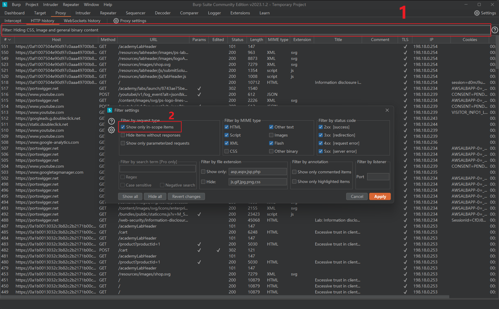Open the Burp menu
This screenshot has width=499, height=309.
16,4
